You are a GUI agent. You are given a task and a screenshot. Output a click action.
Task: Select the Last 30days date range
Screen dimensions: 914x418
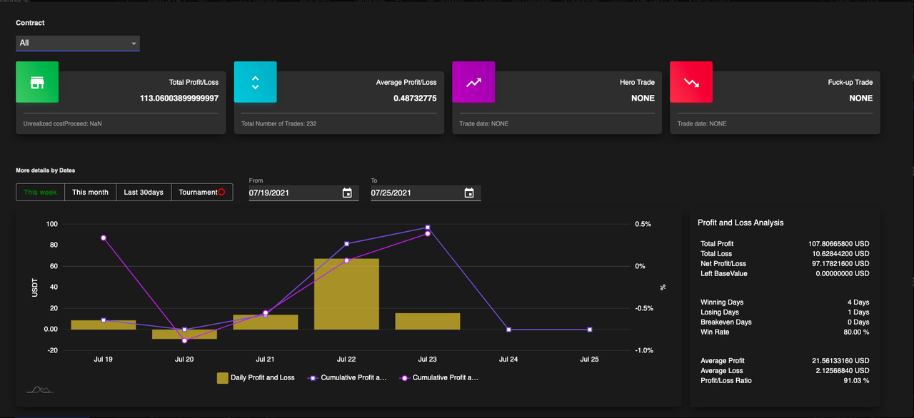(x=144, y=193)
